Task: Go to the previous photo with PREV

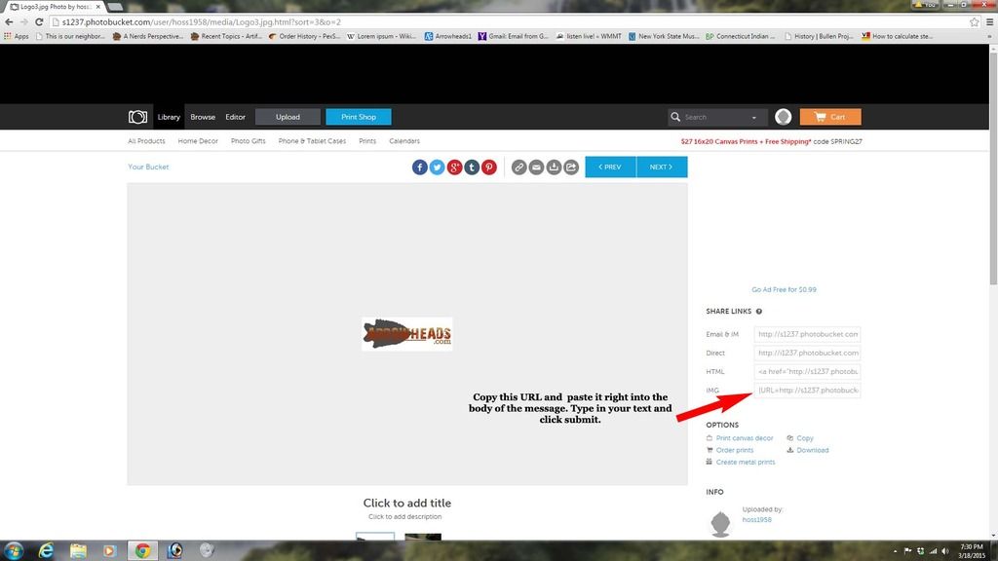Action: click(x=610, y=168)
